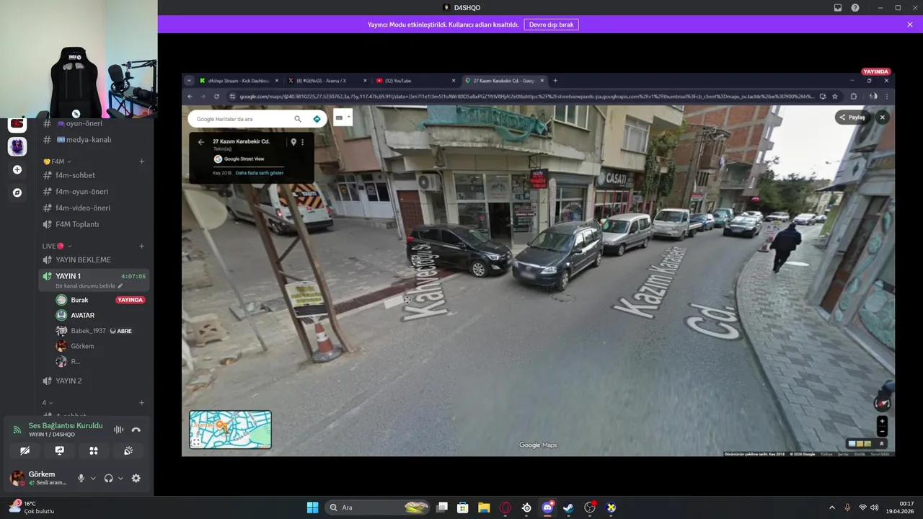Turn on camera in voice panel
The image size is (923, 519).
click(x=25, y=451)
